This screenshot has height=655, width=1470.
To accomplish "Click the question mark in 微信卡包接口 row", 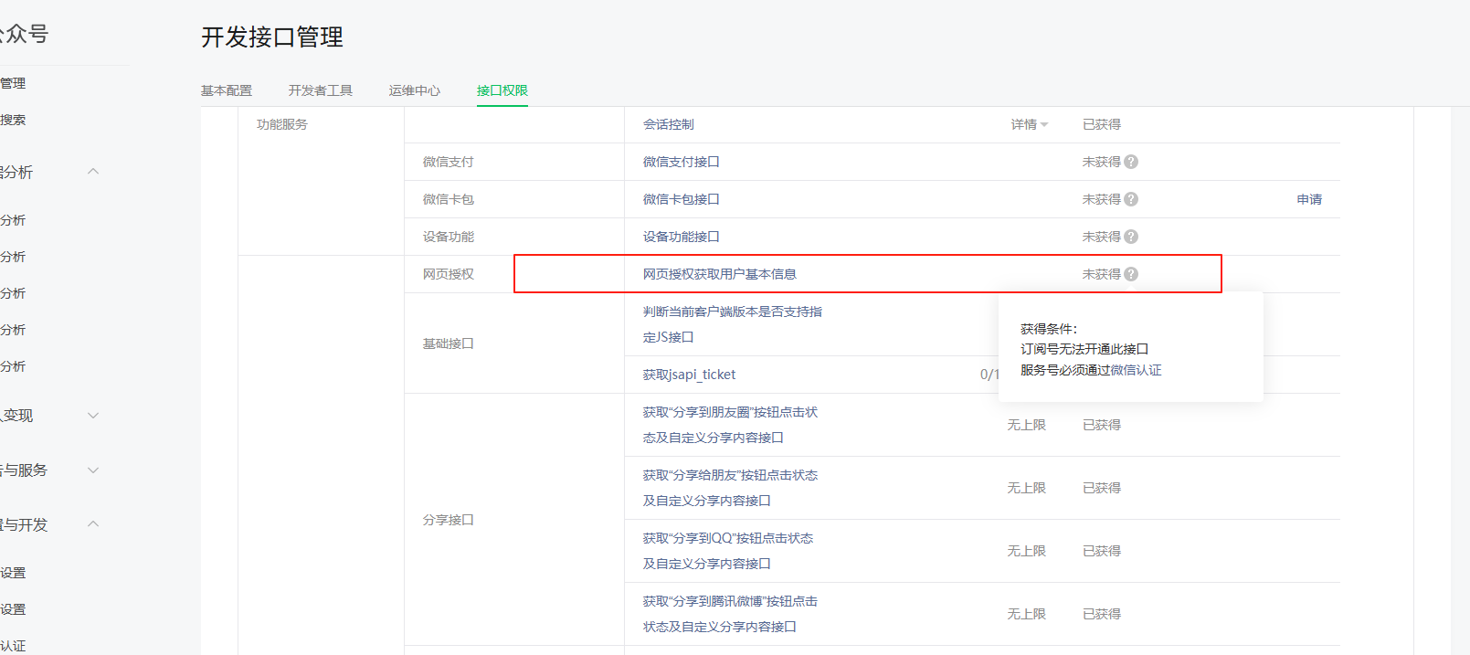I will [x=1131, y=199].
